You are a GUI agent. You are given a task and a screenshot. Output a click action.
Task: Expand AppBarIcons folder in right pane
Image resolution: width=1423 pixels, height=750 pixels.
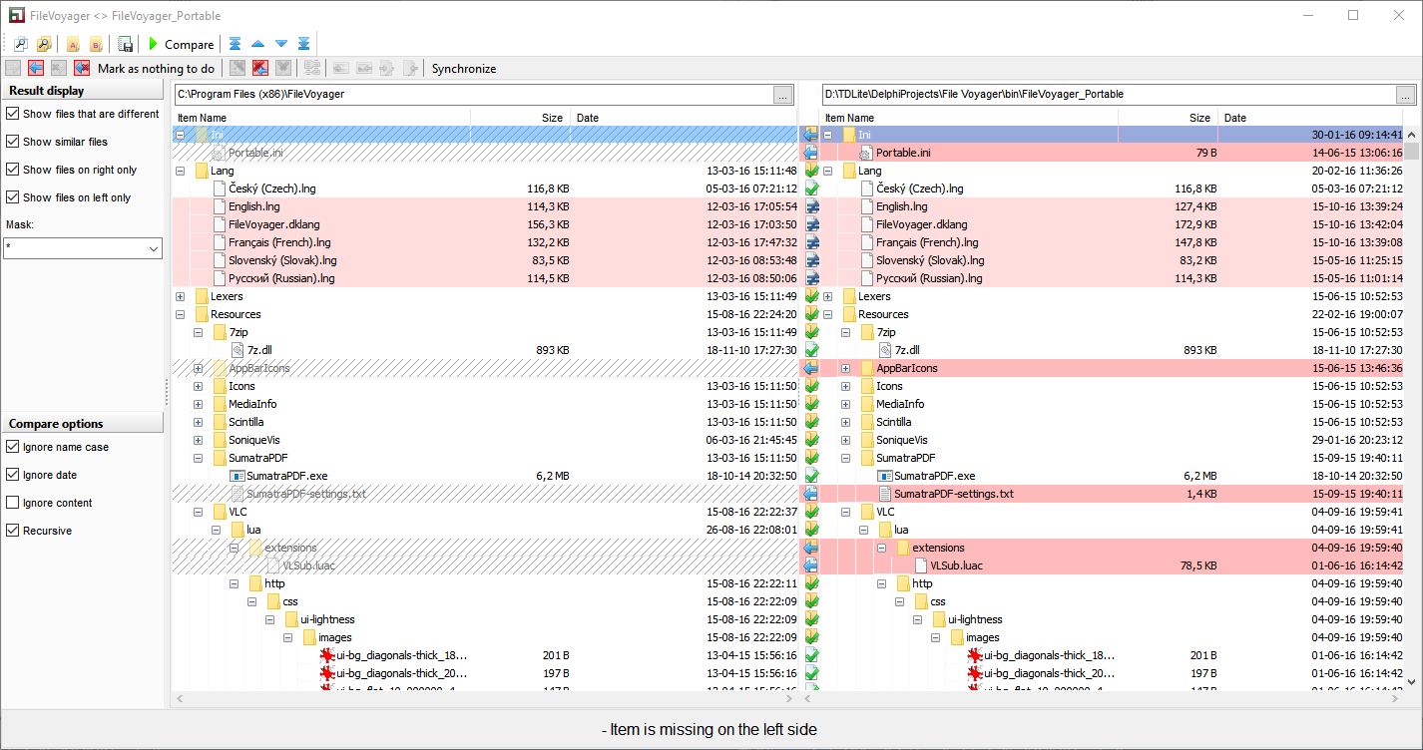(x=846, y=368)
